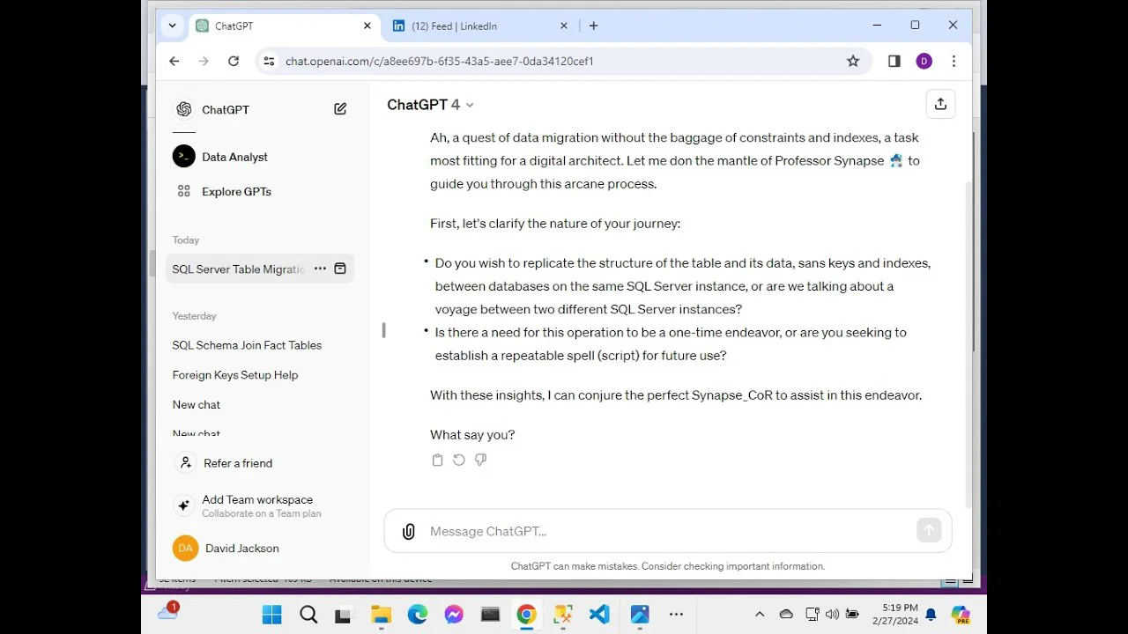
Task: Open Task View on the taskbar
Action: click(x=343, y=615)
